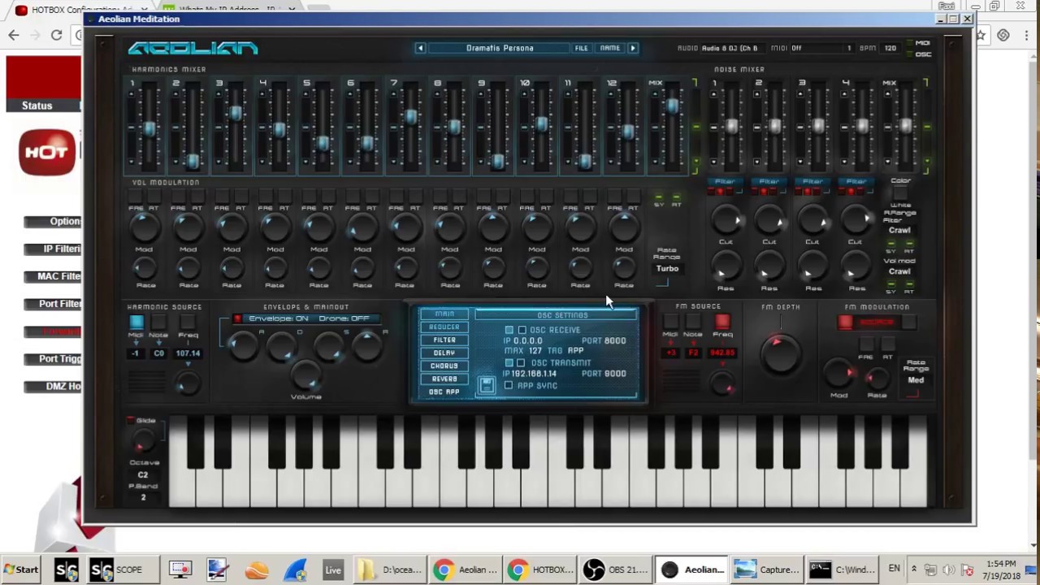1040x585 pixels.
Task: Click harmonic 12 volume modulation knob
Action: tap(624, 228)
